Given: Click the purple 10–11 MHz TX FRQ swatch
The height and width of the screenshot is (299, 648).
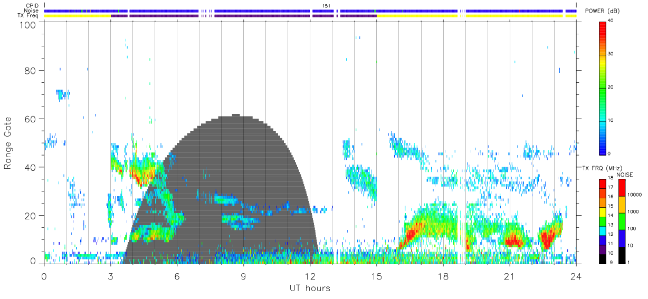Looking at the screenshot, I should 603,248.
